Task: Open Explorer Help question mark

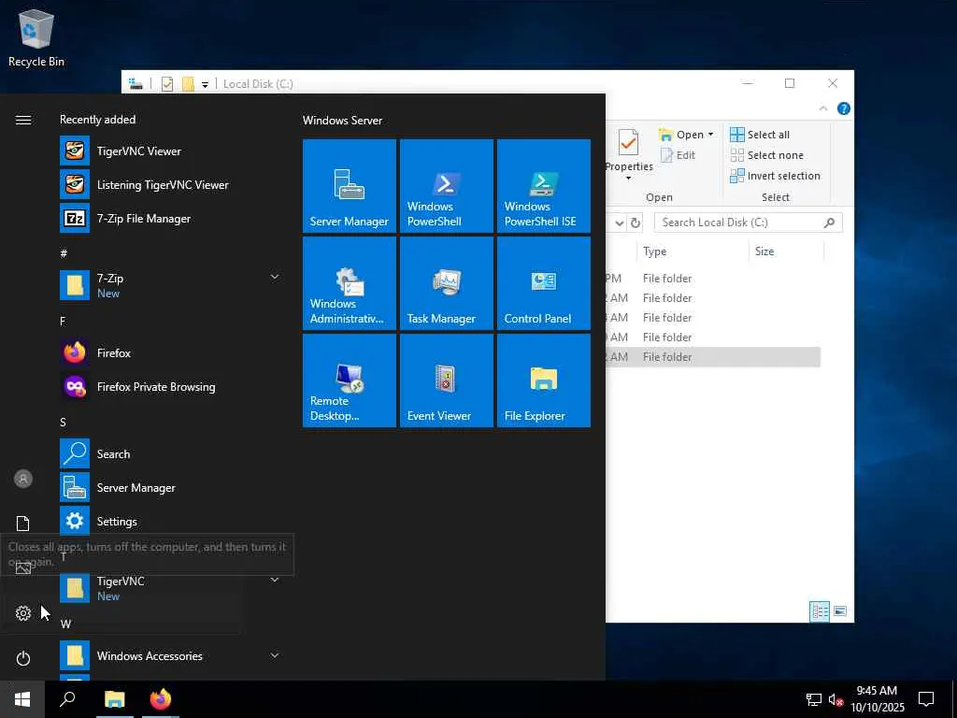Action: tap(844, 108)
